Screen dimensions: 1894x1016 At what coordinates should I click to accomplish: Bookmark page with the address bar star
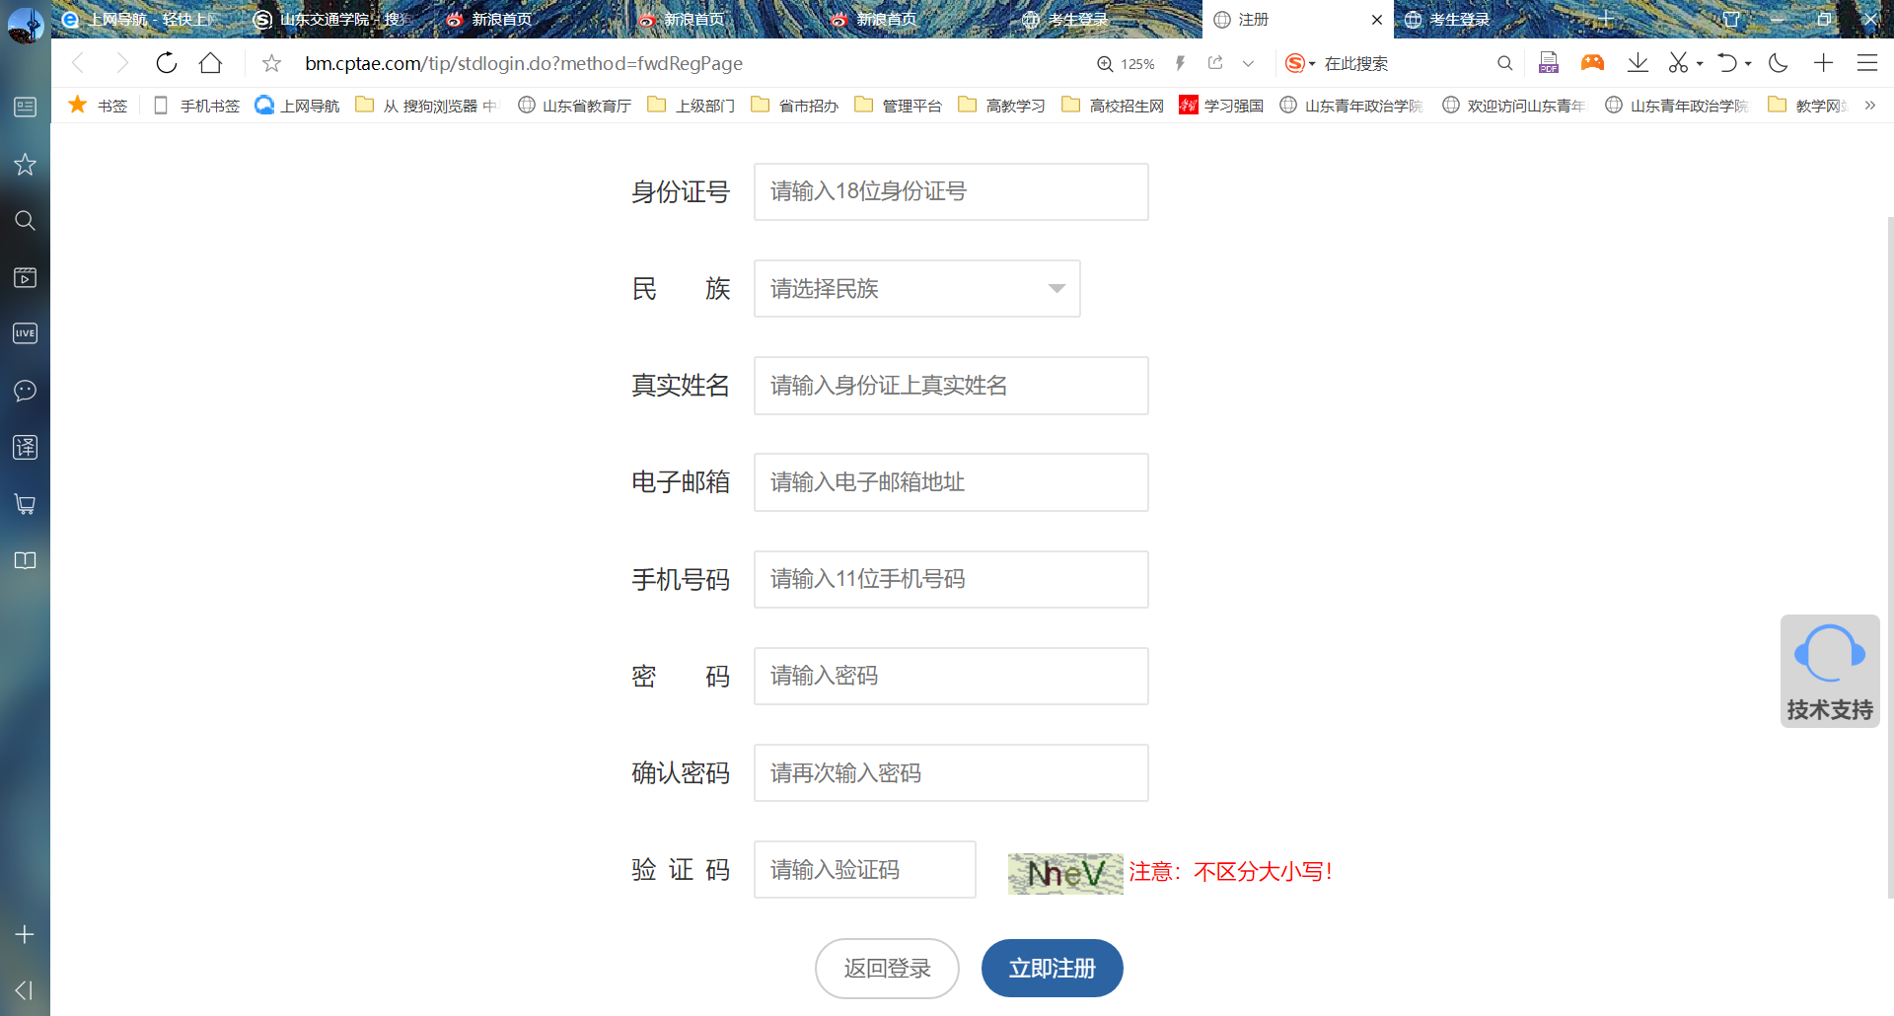point(271,63)
